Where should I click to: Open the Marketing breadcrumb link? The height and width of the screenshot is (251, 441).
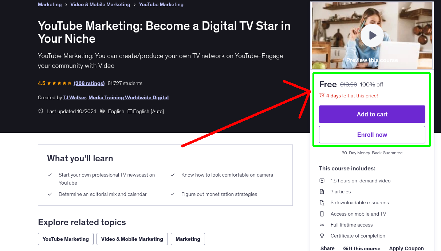click(x=50, y=4)
